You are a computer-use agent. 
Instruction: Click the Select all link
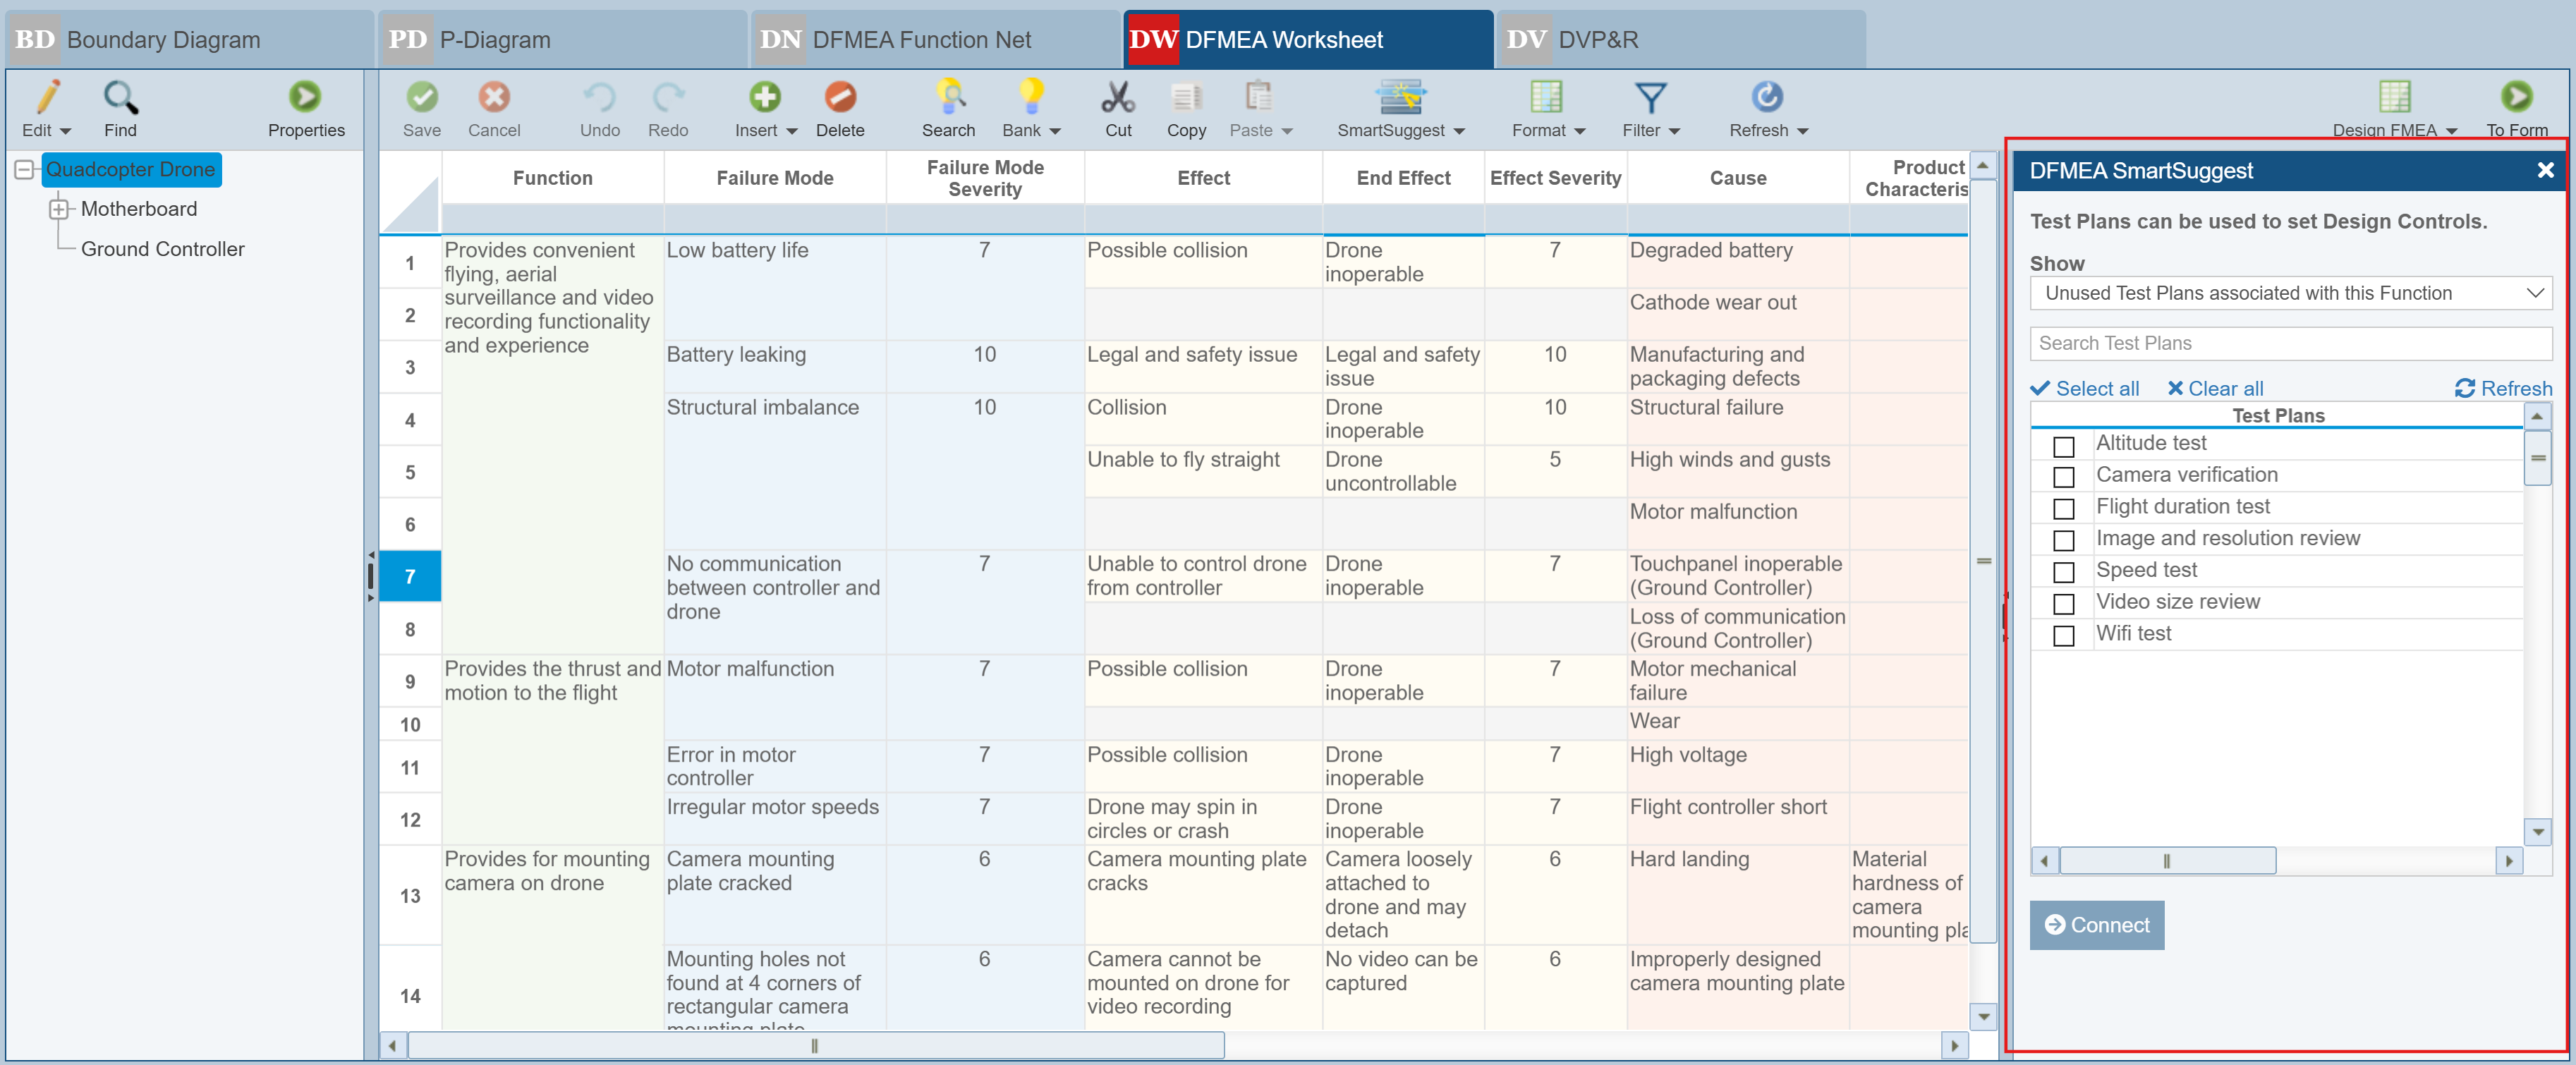[2085, 389]
